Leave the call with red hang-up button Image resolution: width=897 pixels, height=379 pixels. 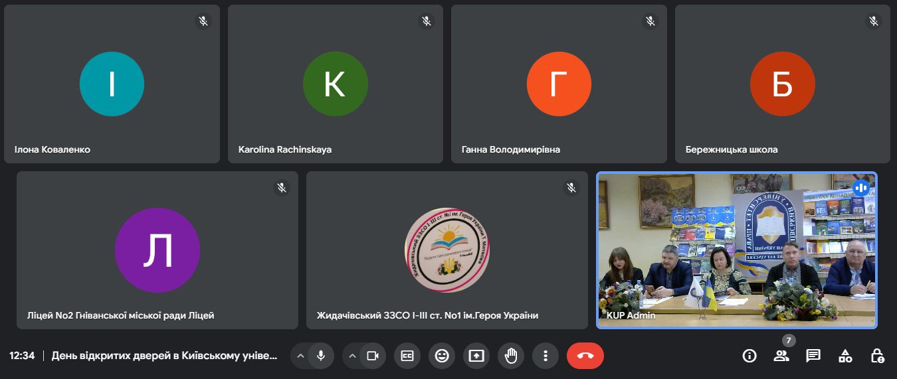point(585,356)
